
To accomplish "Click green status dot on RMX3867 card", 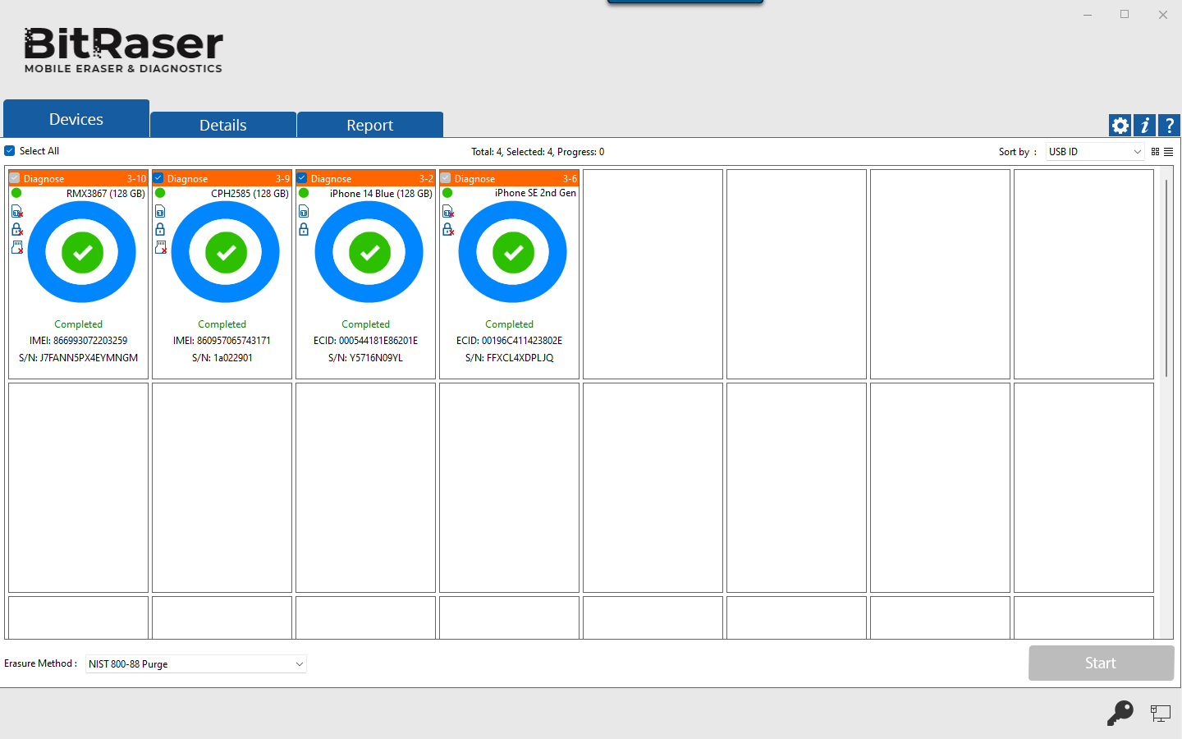I will coord(16,193).
